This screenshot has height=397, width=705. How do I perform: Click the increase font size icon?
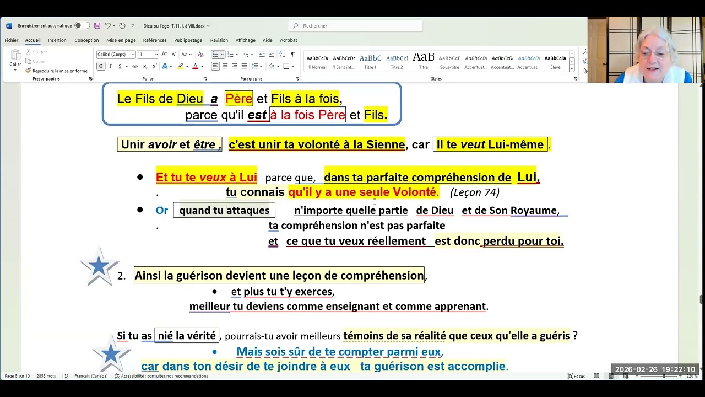pos(164,54)
